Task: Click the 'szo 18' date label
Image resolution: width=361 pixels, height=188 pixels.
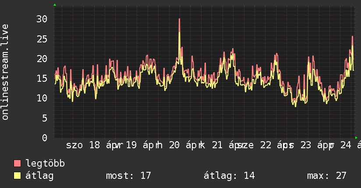Action: tap(83, 145)
